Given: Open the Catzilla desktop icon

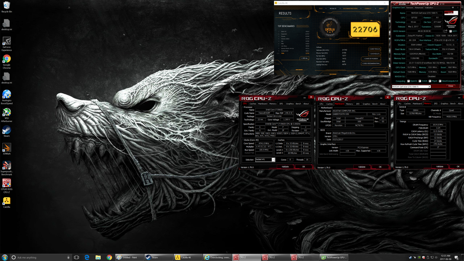Looking at the screenshot, I should point(6,203).
